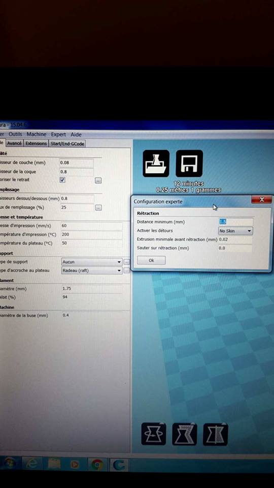Open the Outils menu
Viewport: 274px width, 488px height.
point(15,134)
